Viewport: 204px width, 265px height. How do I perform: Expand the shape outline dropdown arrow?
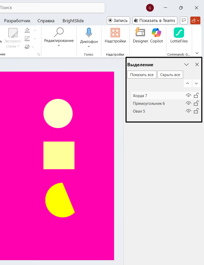click(35, 39)
